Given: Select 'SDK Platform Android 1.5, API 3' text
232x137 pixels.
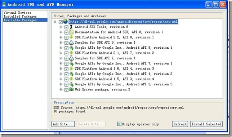Looking at the screenshot, I should click(x=104, y=79).
